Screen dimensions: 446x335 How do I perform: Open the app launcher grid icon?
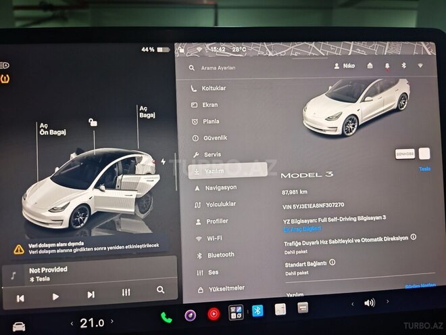(x=236, y=312)
